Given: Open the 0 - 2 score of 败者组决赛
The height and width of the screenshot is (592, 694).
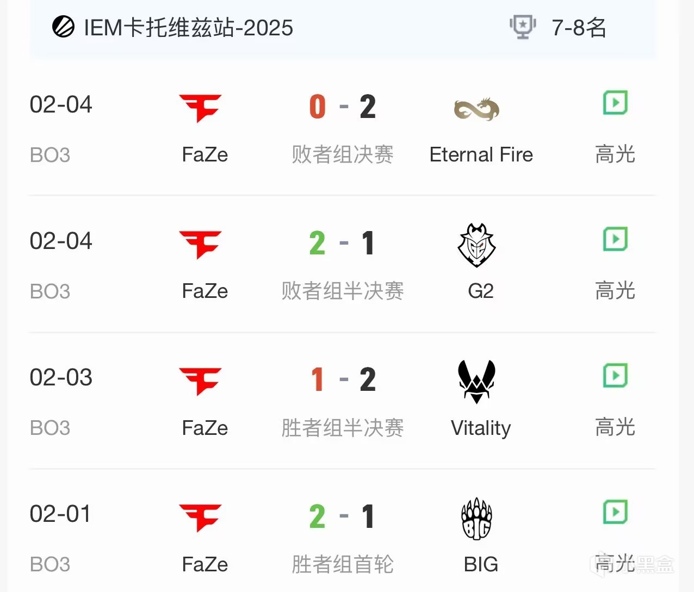Looking at the screenshot, I should 343,107.
